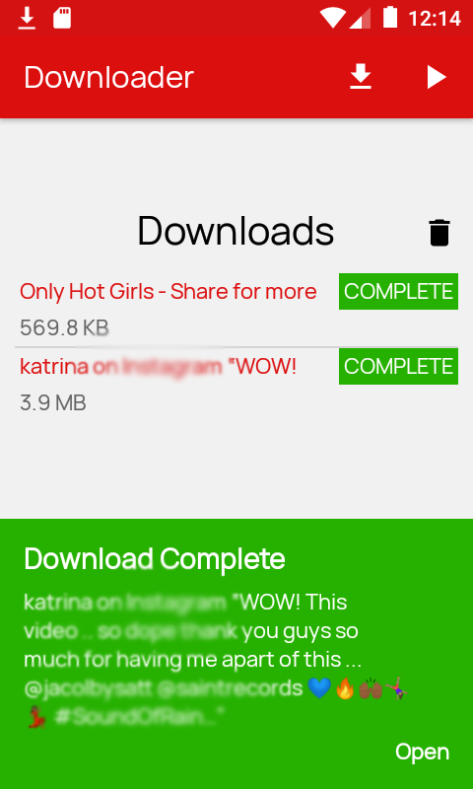Open the "Only Hot Girls - Share for more" download
The width and height of the screenshot is (473, 789).
click(169, 291)
